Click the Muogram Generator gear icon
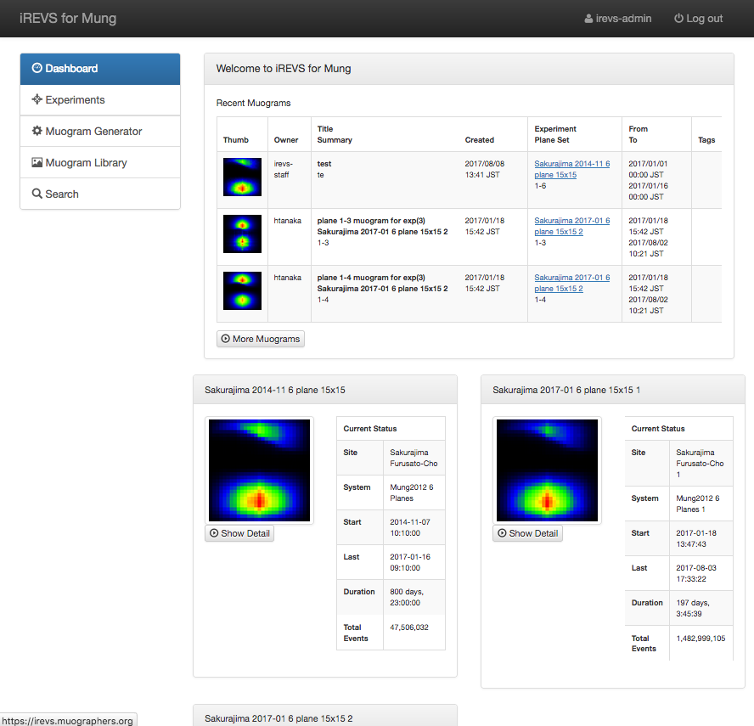The width and height of the screenshot is (754, 726). (x=37, y=132)
